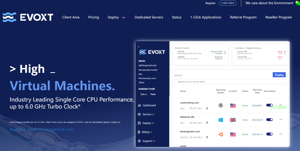Toggle auto renew for customshop.com
The width and height of the screenshot is (300, 151).
270,105
